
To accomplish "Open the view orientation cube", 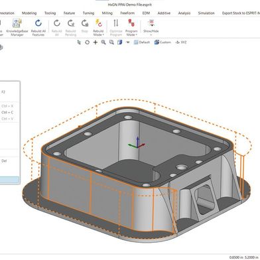I will pos(119,42).
